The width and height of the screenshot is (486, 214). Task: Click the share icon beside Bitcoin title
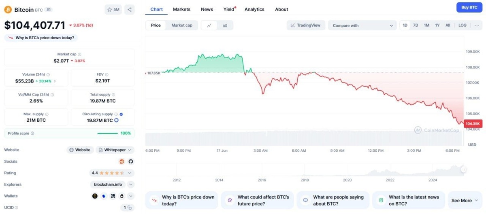click(129, 9)
